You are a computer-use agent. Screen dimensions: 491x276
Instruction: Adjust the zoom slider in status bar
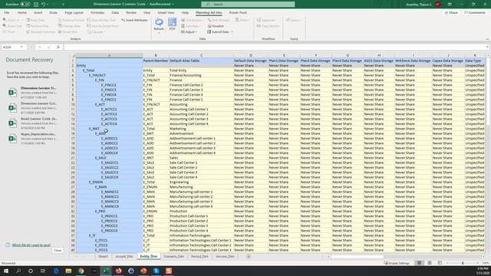pyautogui.click(x=463, y=263)
